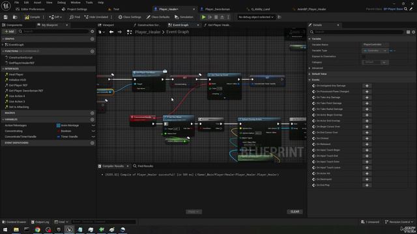Open the Content Drawer

pos(14,222)
